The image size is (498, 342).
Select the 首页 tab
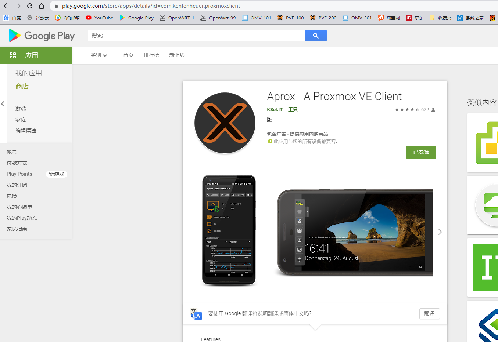[x=128, y=55]
